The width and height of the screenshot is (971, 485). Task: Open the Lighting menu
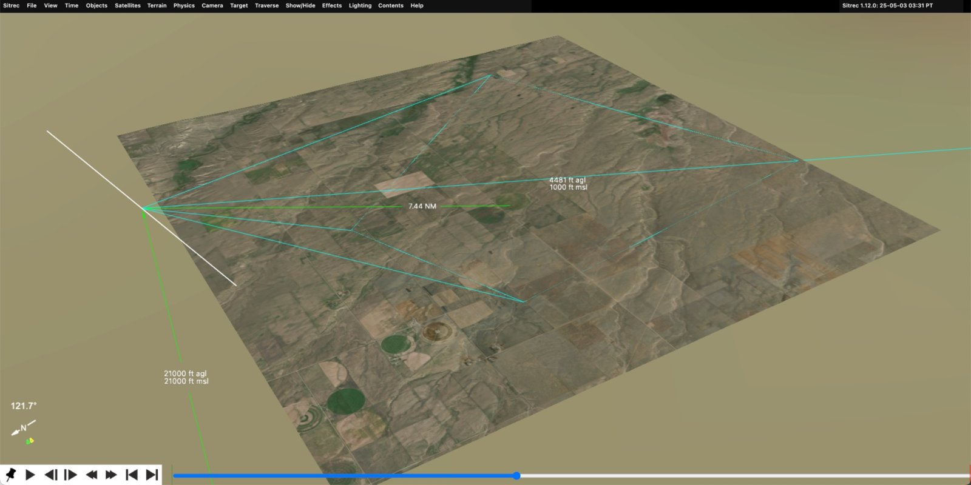pos(360,5)
